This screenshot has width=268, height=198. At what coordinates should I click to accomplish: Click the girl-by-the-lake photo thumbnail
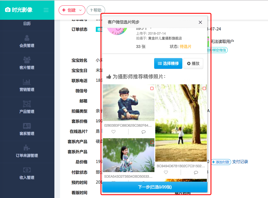128,155
